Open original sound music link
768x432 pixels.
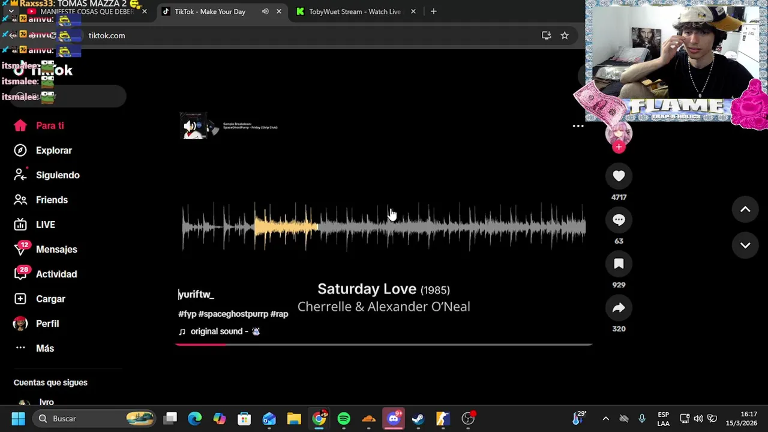[219, 331]
